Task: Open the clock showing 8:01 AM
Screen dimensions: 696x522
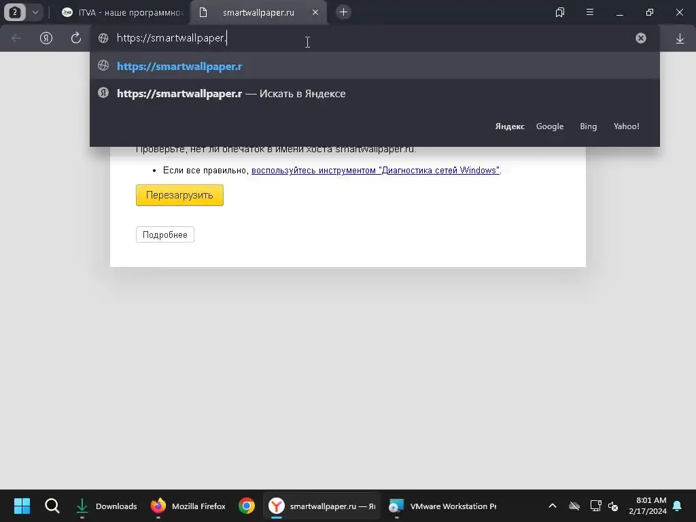Action: click(648, 506)
